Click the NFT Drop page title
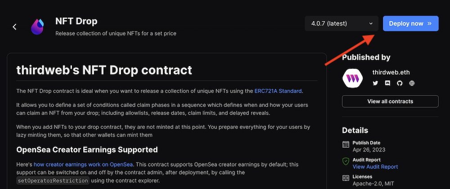The image size is (450, 189). pyautogui.click(x=76, y=21)
